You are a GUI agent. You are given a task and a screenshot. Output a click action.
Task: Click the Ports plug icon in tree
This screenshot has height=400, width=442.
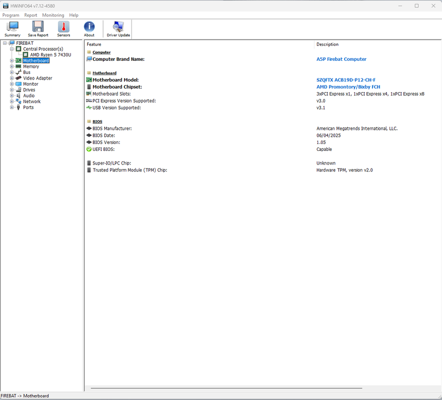pos(18,107)
